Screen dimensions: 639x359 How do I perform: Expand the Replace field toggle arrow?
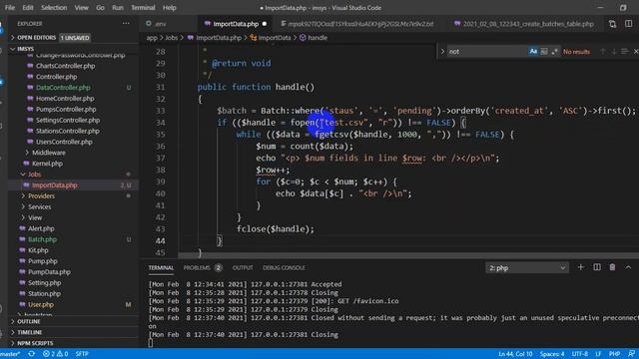coord(442,51)
